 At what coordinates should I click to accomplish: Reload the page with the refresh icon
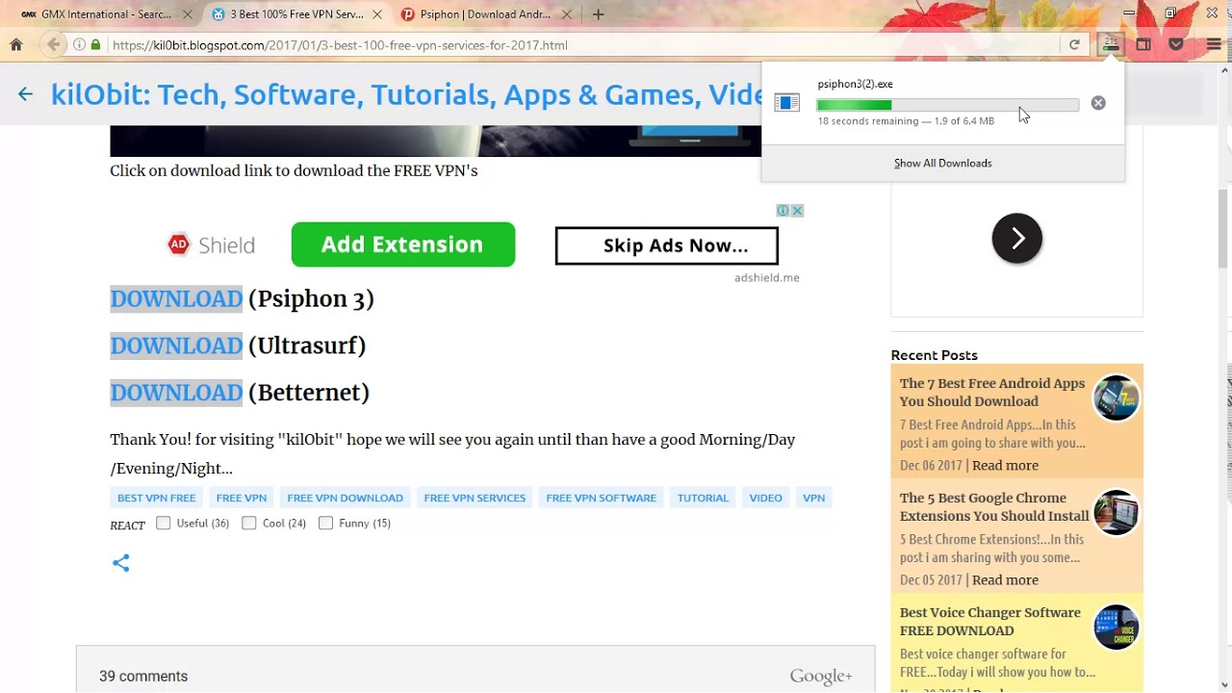click(1074, 44)
